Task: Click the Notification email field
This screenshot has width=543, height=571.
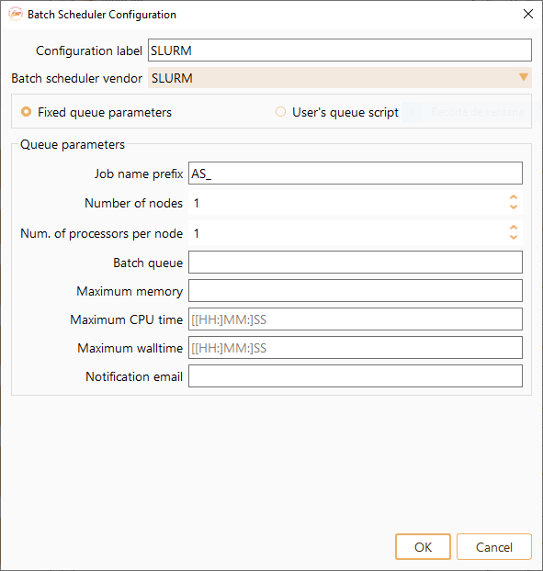Action: tap(356, 375)
